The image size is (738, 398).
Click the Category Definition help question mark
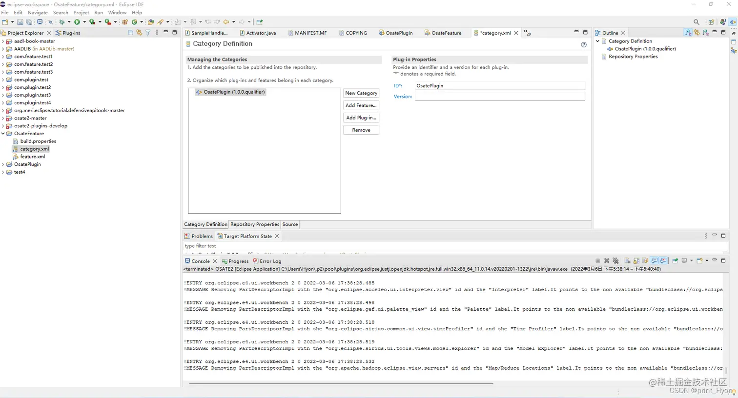click(x=584, y=44)
